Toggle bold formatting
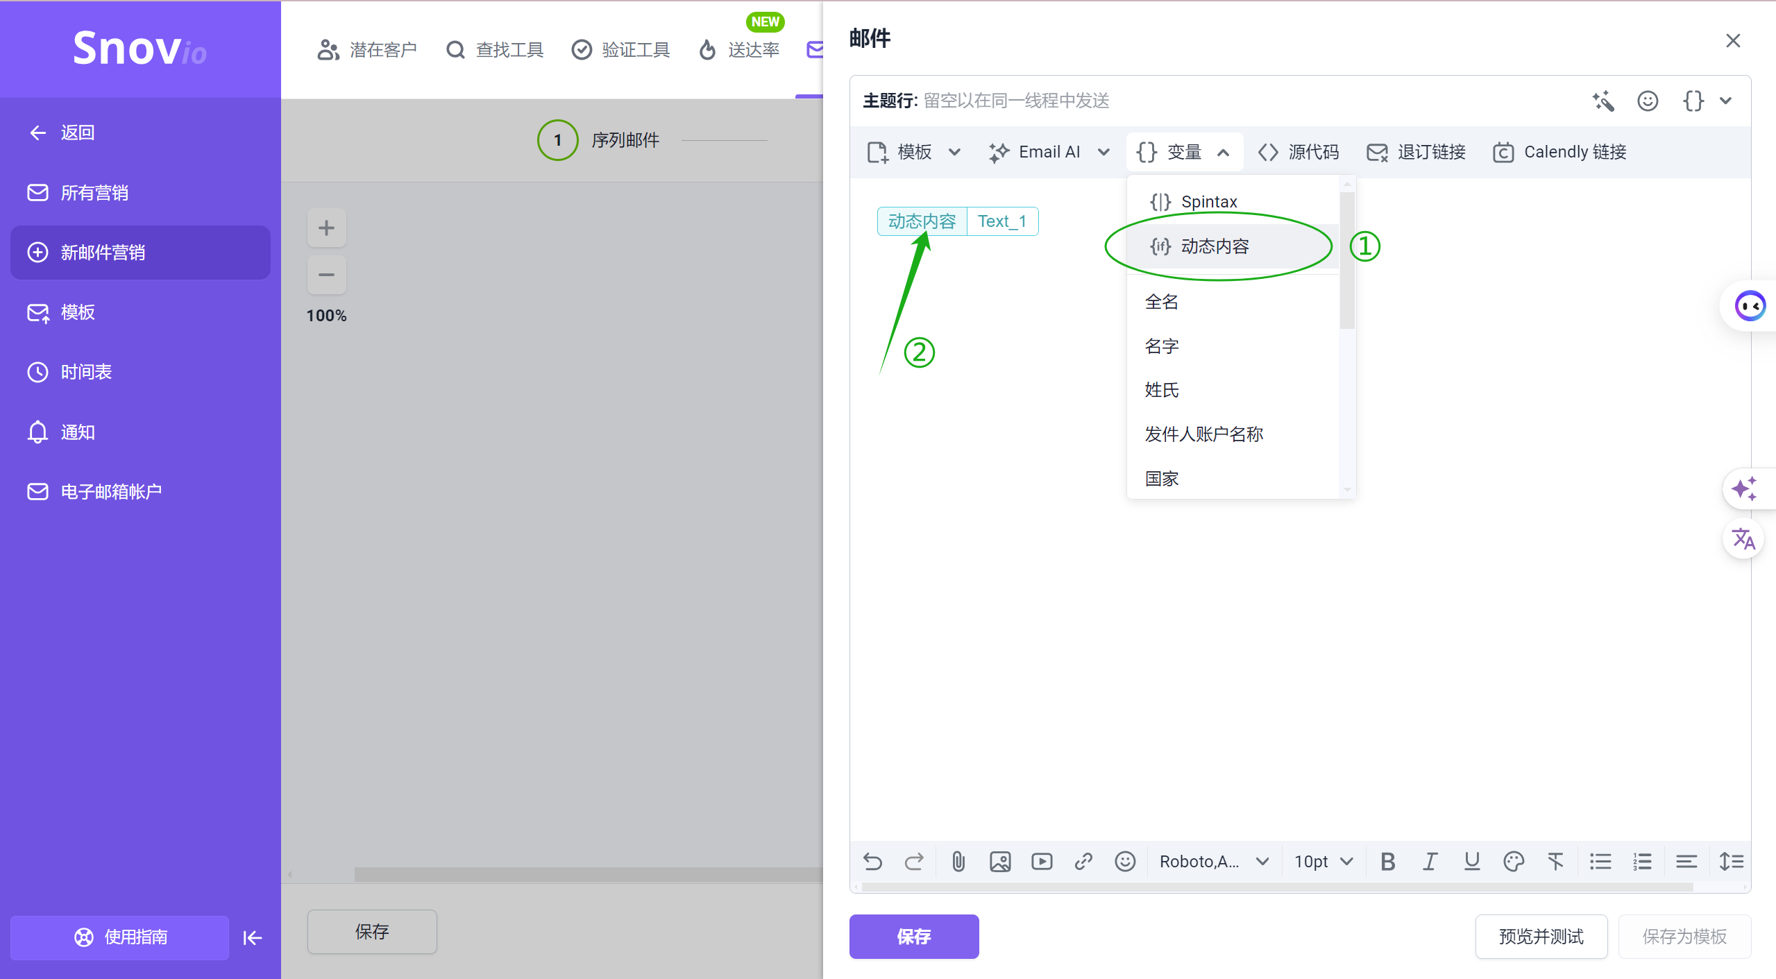 pos(1388,861)
